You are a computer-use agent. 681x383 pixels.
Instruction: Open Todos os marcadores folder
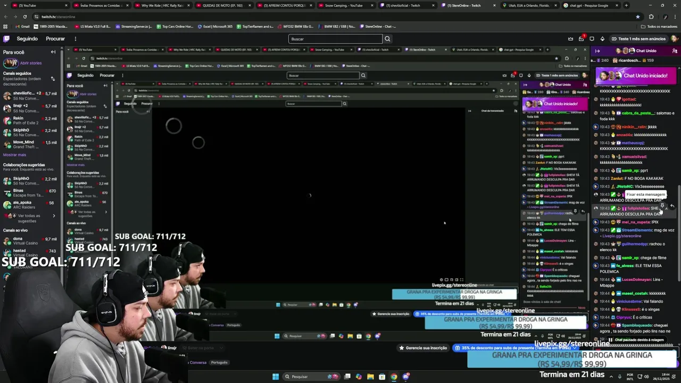tap(659, 26)
